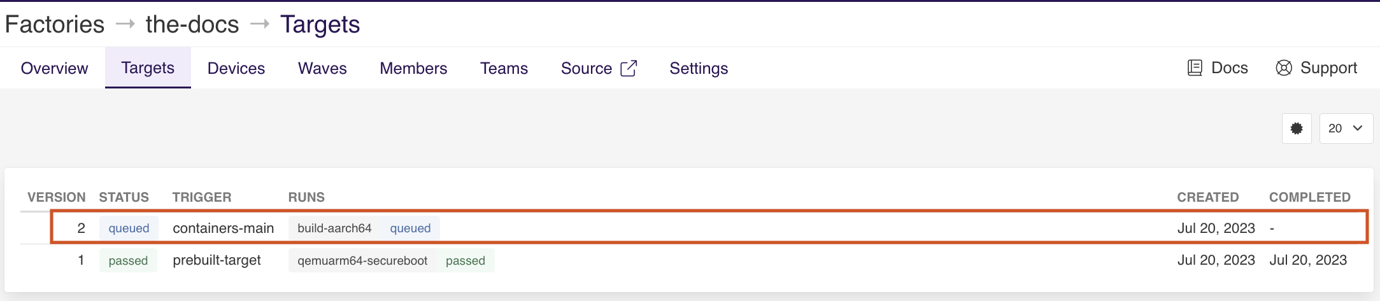Click the-docs breadcrumb link

(192, 25)
